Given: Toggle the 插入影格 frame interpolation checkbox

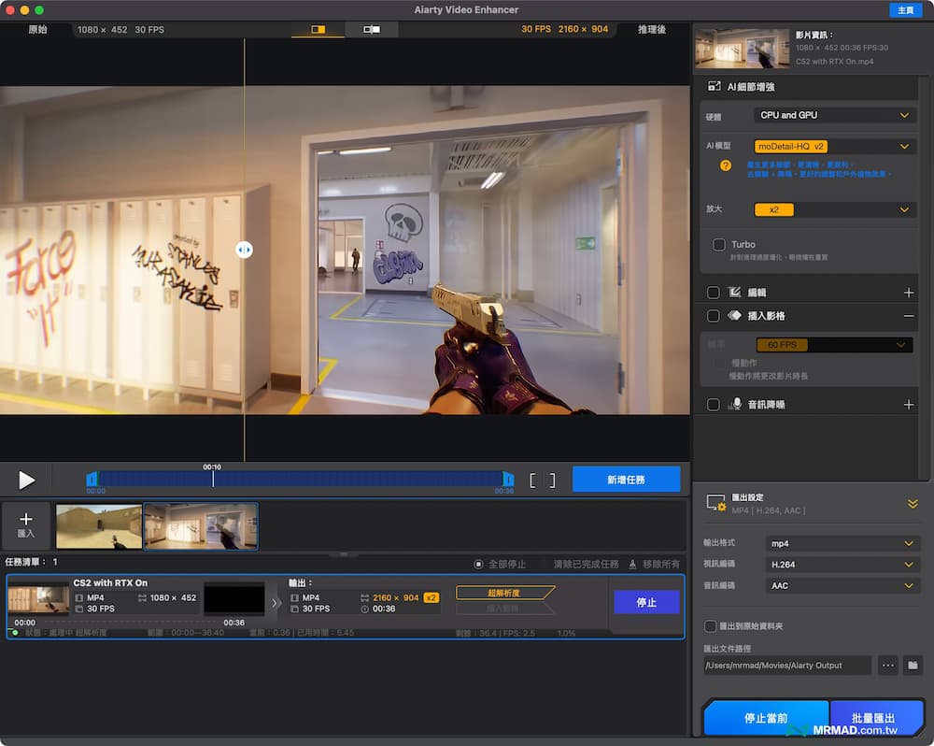Looking at the screenshot, I should 714,317.
